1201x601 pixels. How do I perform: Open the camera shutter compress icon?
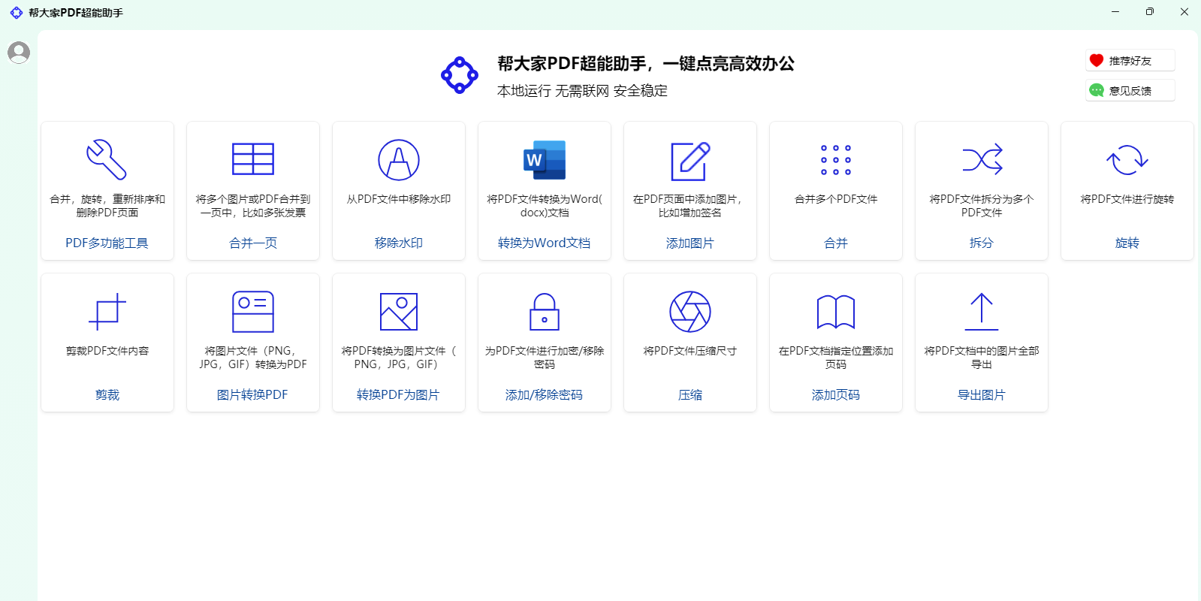tap(690, 312)
